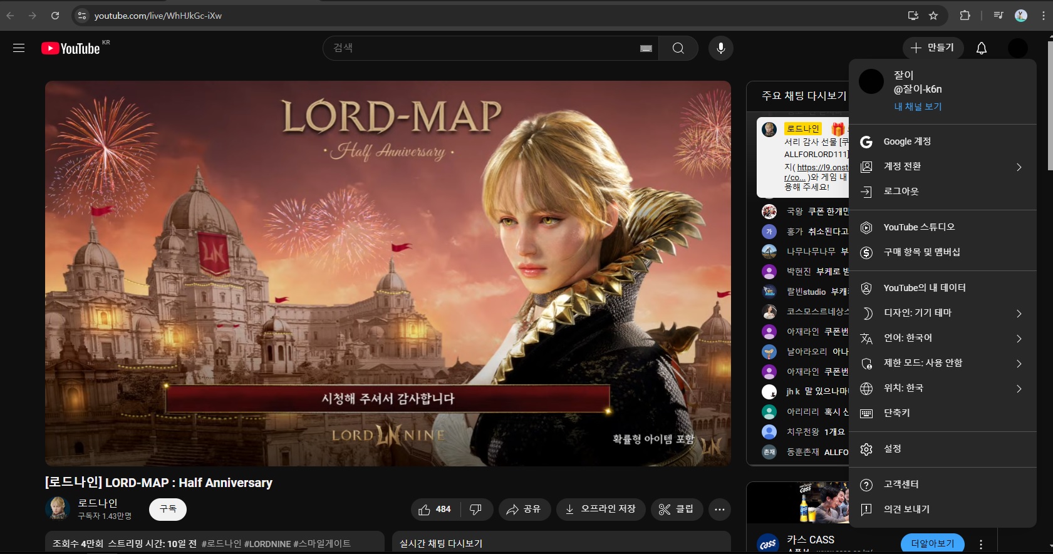Click the https://l9.onst link in pinned chat
The height and width of the screenshot is (554, 1053).
tap(822, 167)
